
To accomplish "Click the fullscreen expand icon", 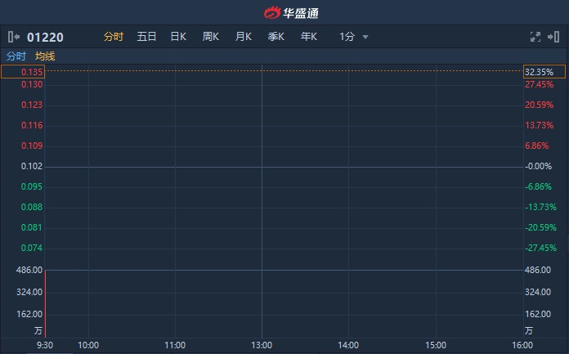I will click(x=535, y=37).
